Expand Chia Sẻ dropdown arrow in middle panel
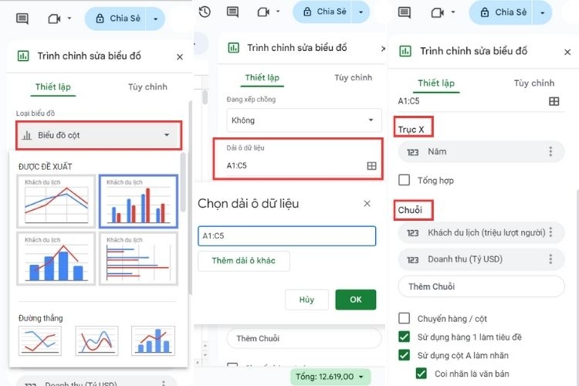 pos(361,12)
